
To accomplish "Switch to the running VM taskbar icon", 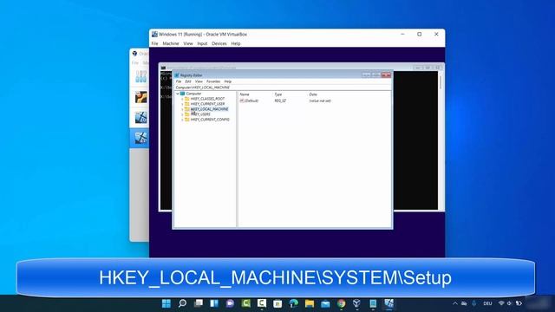I will point(388,303).
